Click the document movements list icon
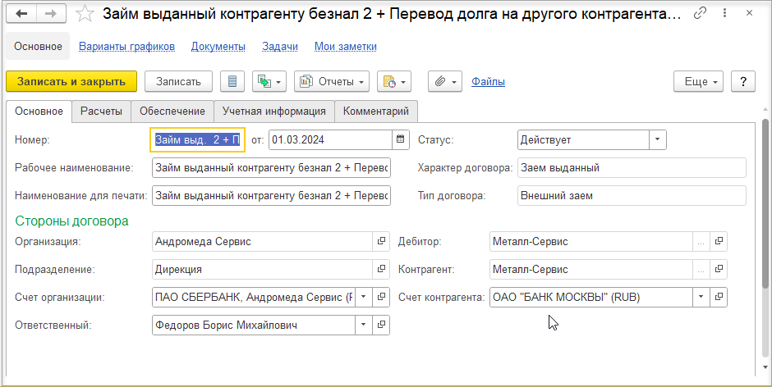 pos(232,82)
